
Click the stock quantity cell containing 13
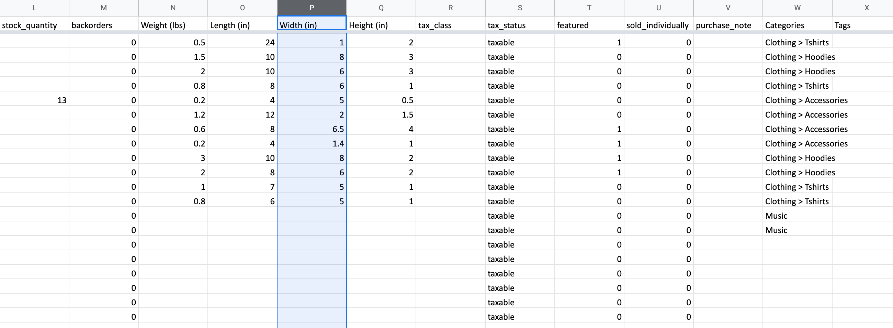[x=34, y=100]
